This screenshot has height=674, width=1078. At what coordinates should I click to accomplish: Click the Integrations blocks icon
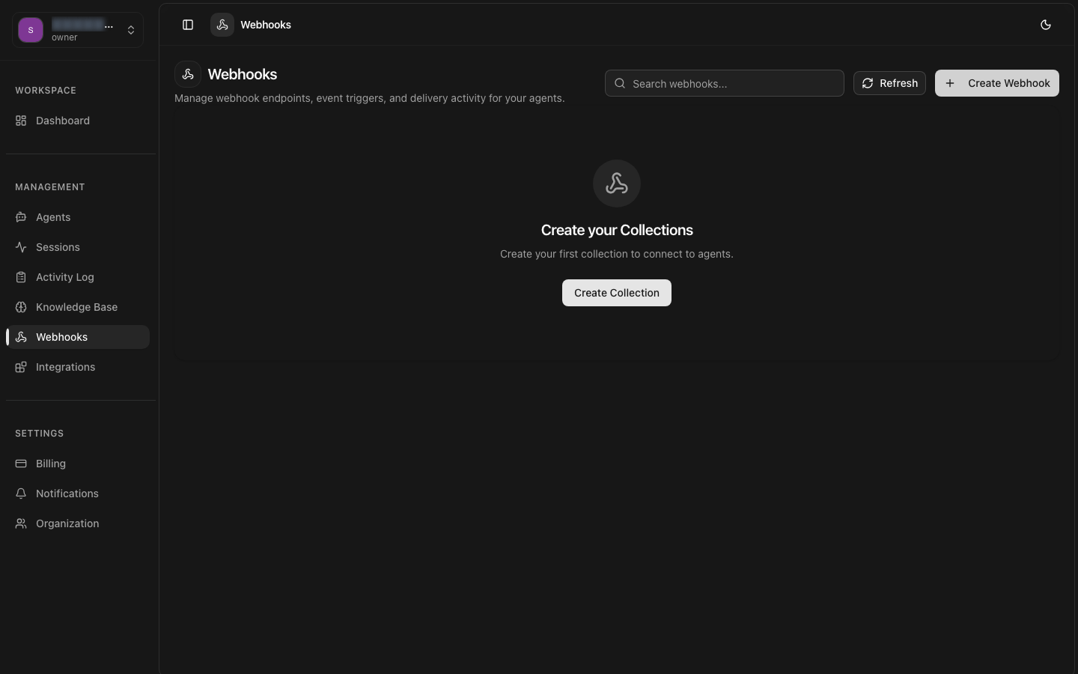pos(21,367)
